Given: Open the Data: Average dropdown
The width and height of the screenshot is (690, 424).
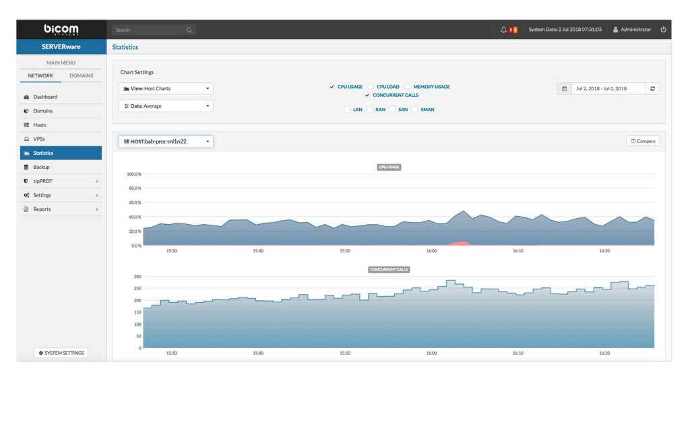Looking at the screenshot, I should click(166, 106).
